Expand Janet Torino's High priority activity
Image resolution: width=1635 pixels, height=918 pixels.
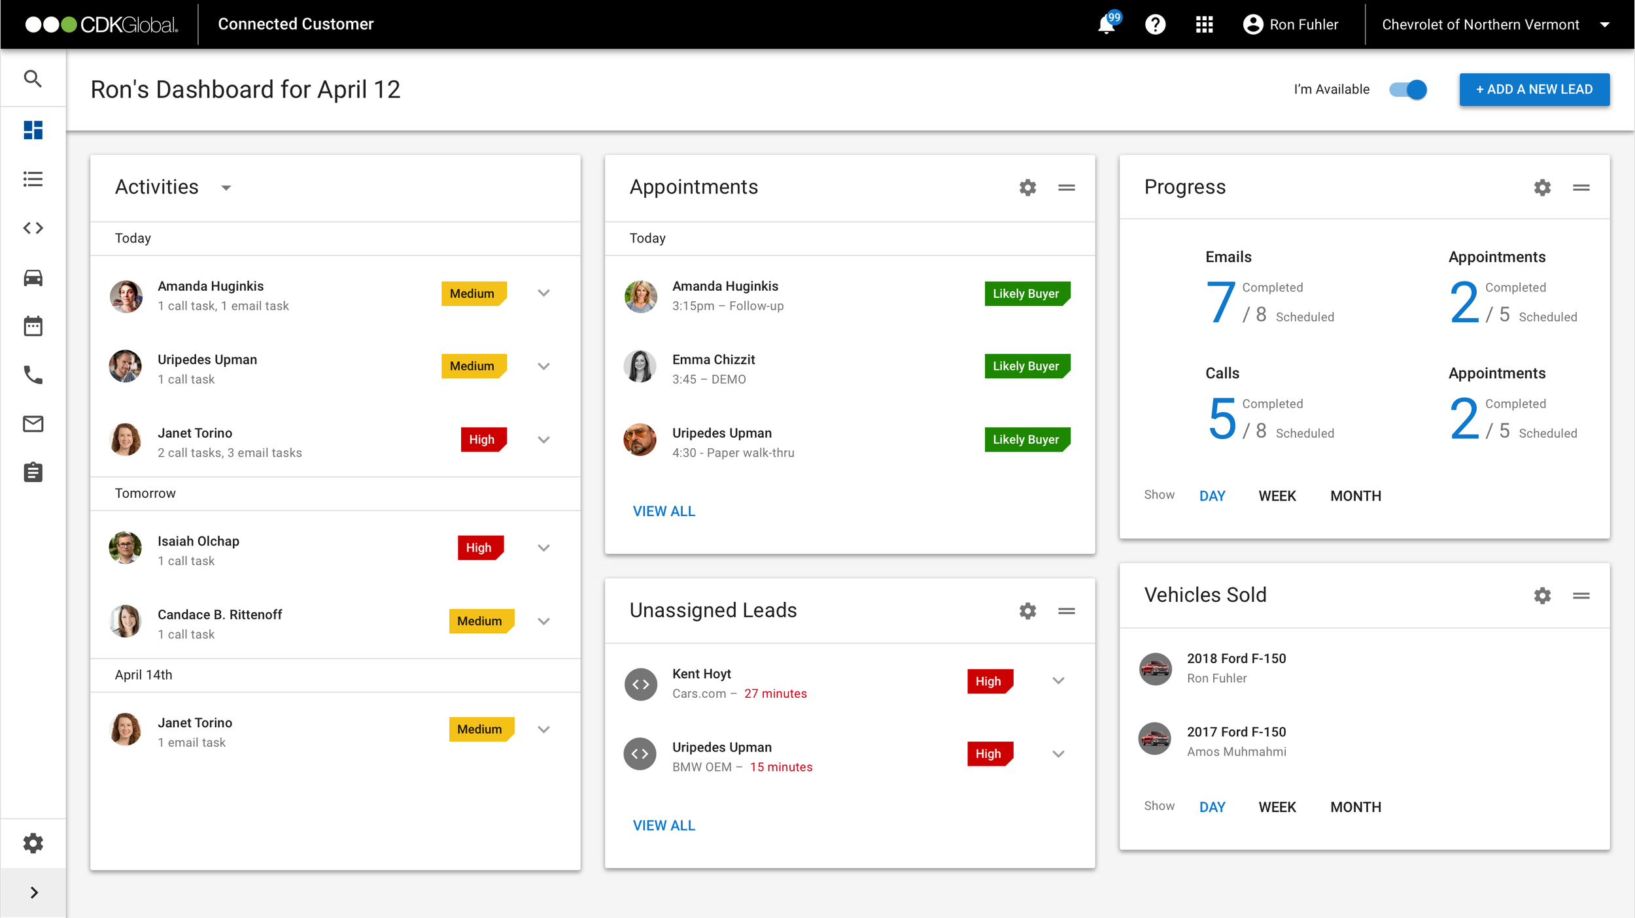(543, 440)
